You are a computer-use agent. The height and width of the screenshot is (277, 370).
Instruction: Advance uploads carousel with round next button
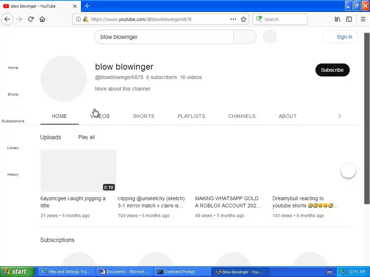[x=348, y=171]
